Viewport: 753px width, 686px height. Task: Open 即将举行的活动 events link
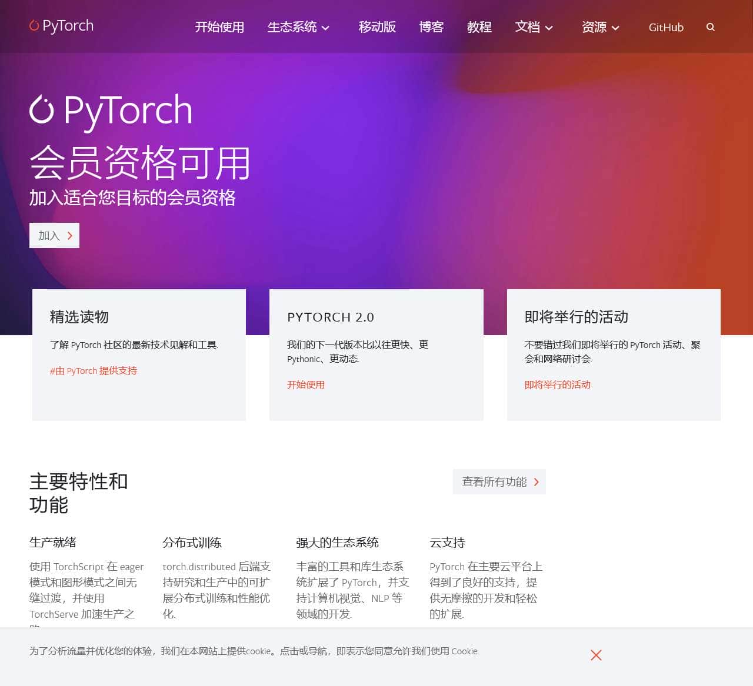(557, 385)
